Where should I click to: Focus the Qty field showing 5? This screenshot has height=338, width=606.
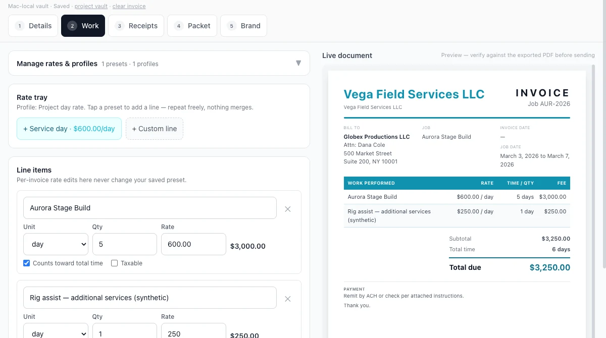click(x=125, y=244)
